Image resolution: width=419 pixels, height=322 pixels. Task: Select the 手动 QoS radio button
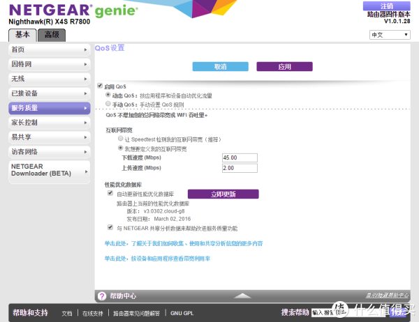coord(108,104)
